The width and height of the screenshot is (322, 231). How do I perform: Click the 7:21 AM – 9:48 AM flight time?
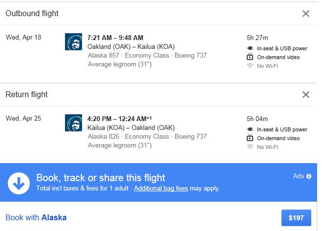pyautogui.click(x=115, y=38)
